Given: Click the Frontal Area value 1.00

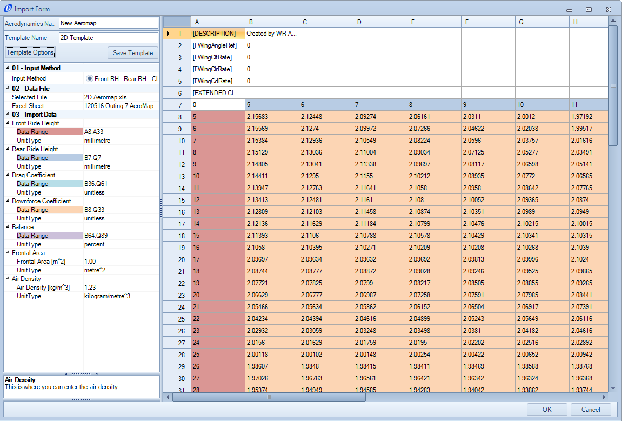Looking at the screenshot, I should click(90, 262).
